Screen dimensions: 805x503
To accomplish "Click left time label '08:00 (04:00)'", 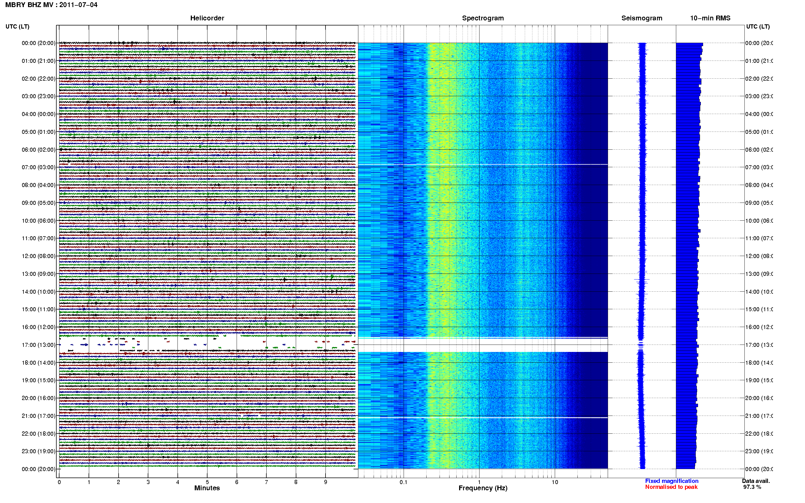I will click(x=38, y=185).
